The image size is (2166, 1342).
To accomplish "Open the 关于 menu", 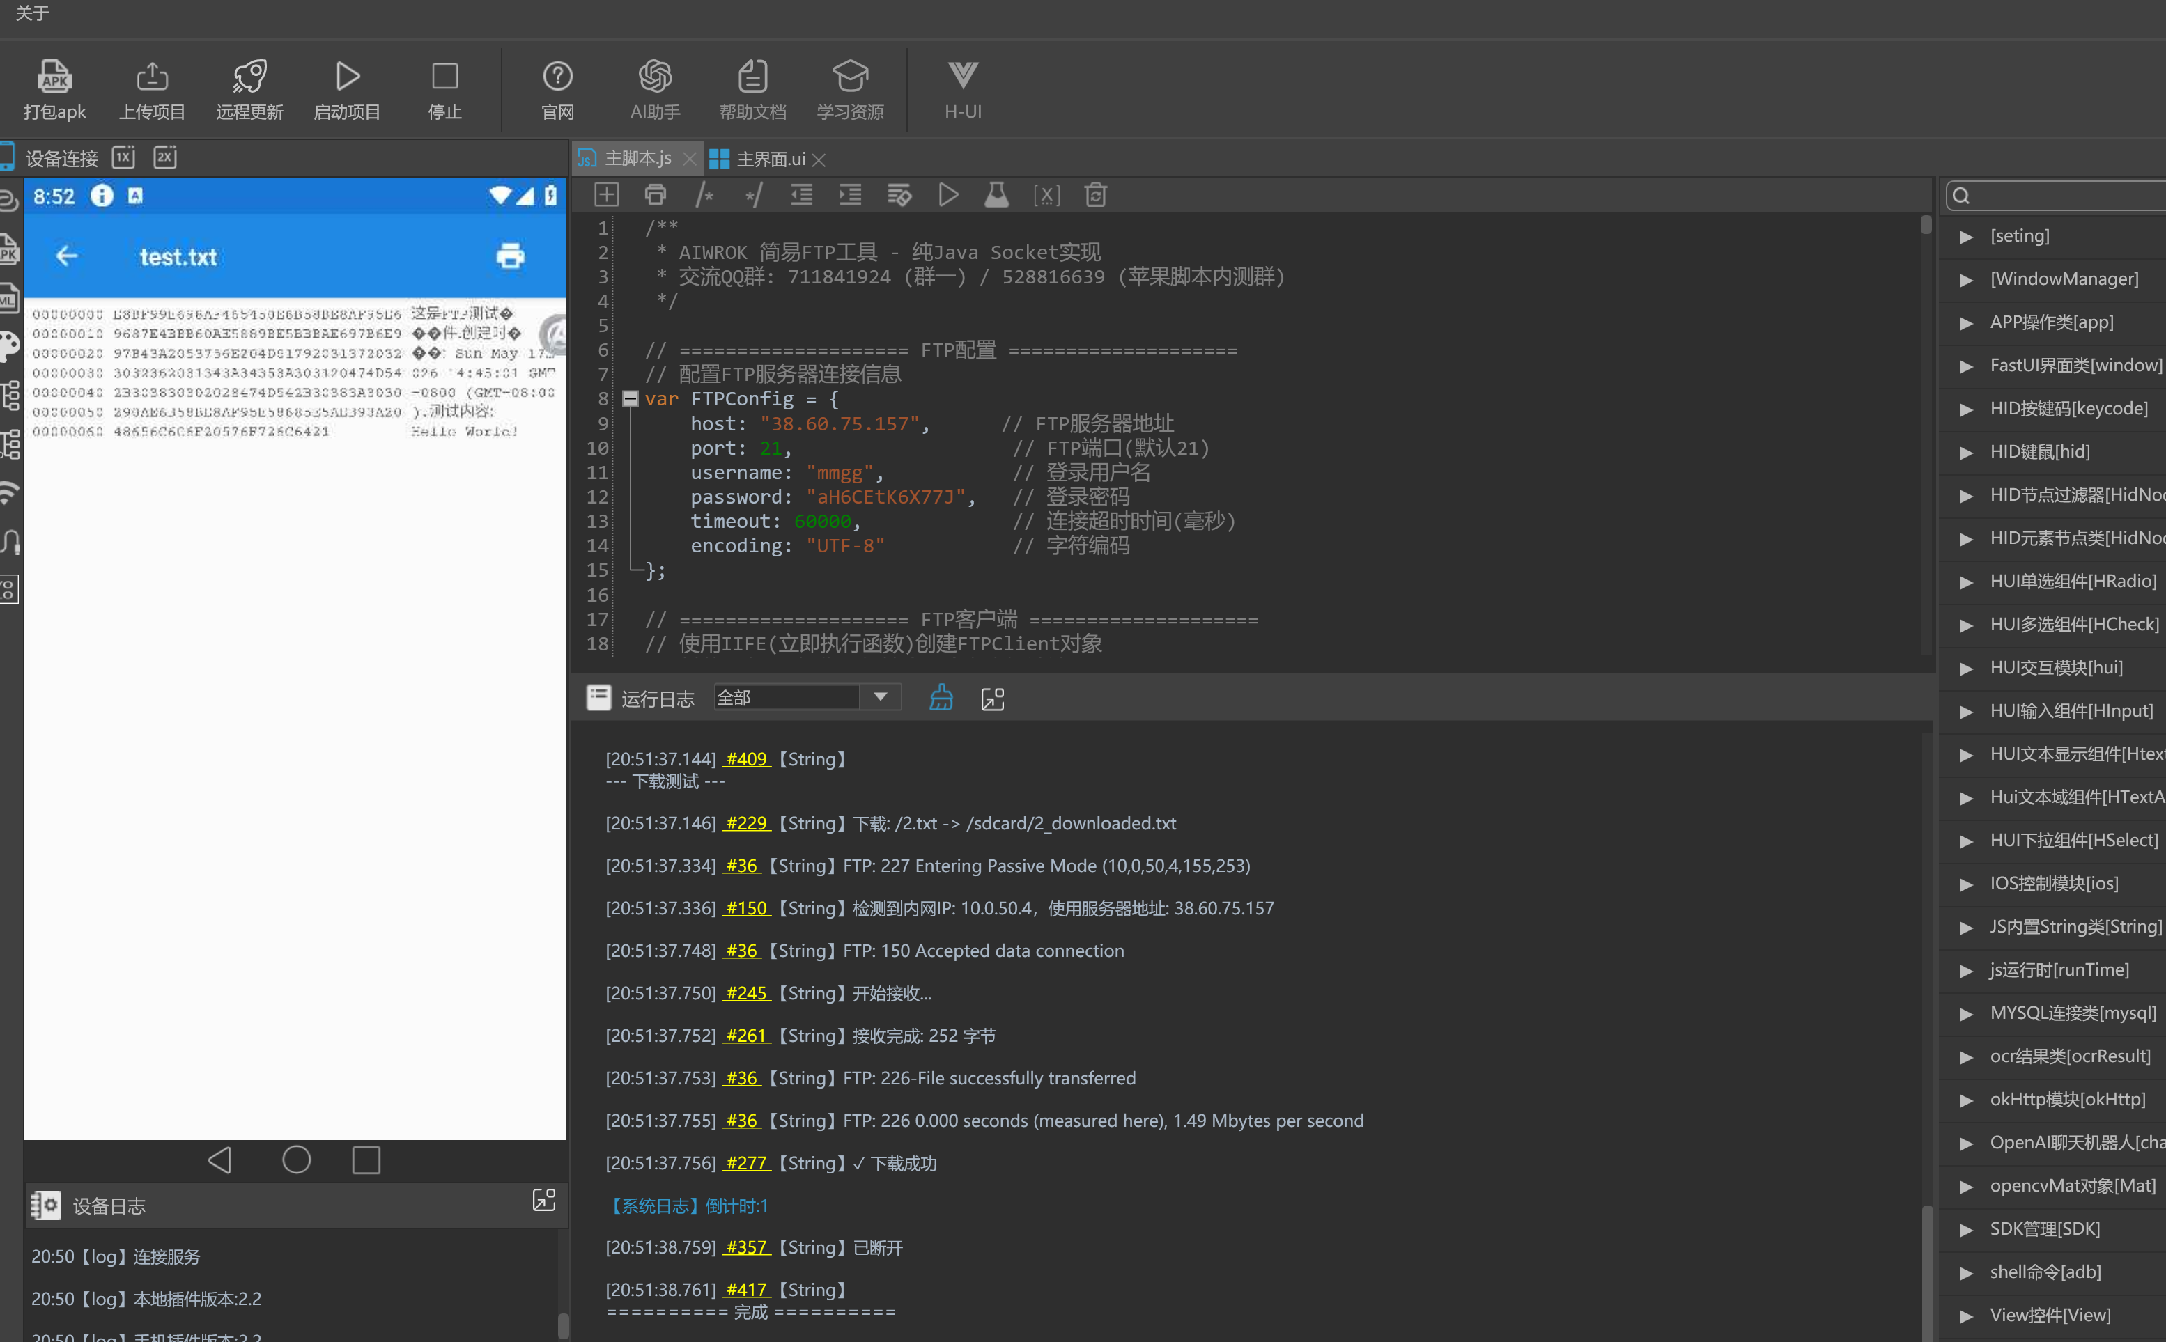I will coord(33,13).
